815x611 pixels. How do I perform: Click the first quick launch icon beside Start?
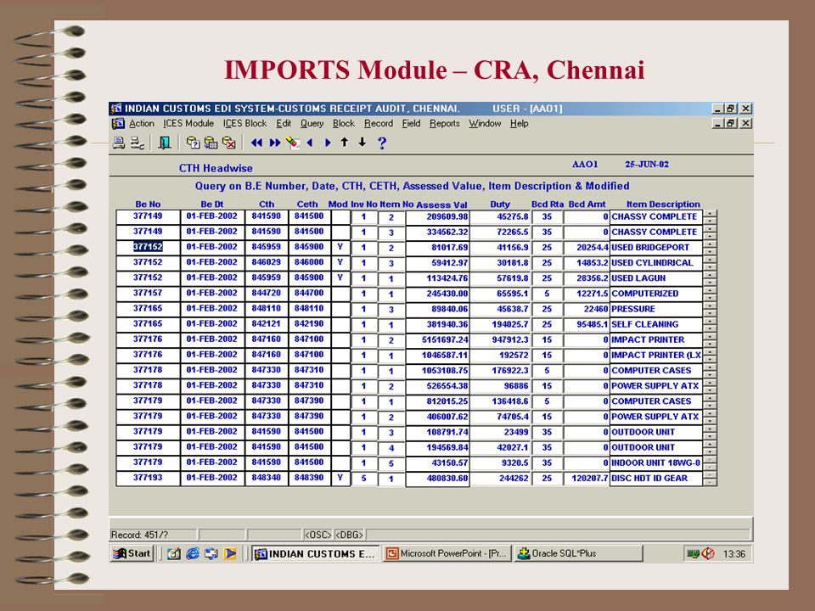(174, 554)
